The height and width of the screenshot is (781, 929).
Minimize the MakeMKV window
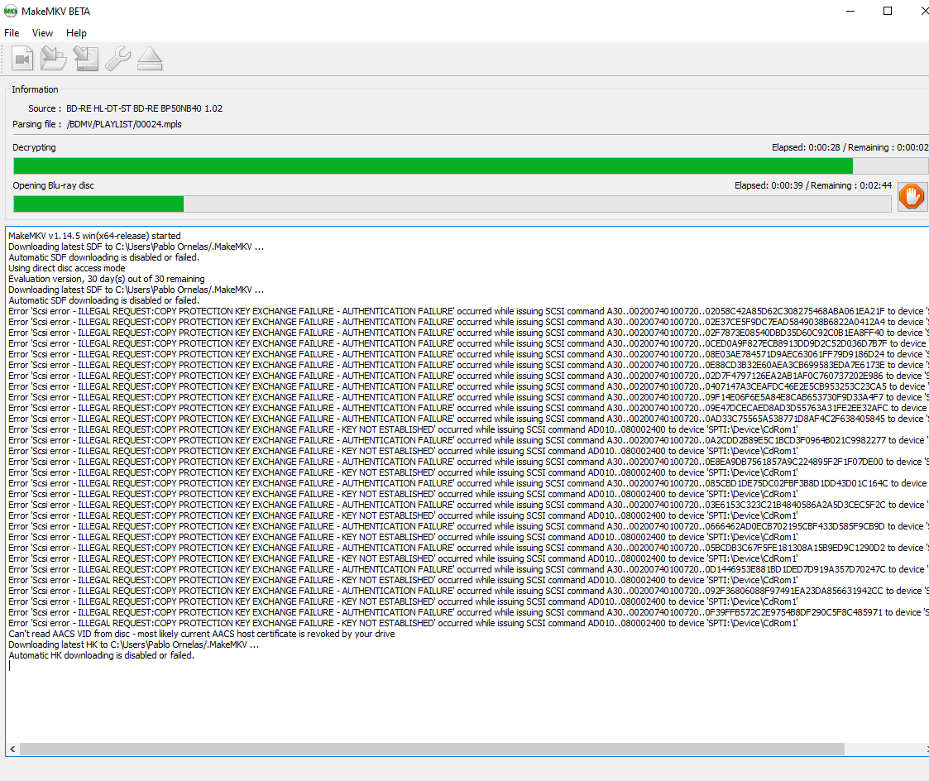pyautogui.click(x=850, y=12)
